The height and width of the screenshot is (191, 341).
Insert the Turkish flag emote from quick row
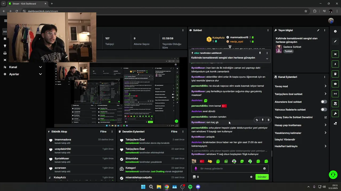[202, 161]
